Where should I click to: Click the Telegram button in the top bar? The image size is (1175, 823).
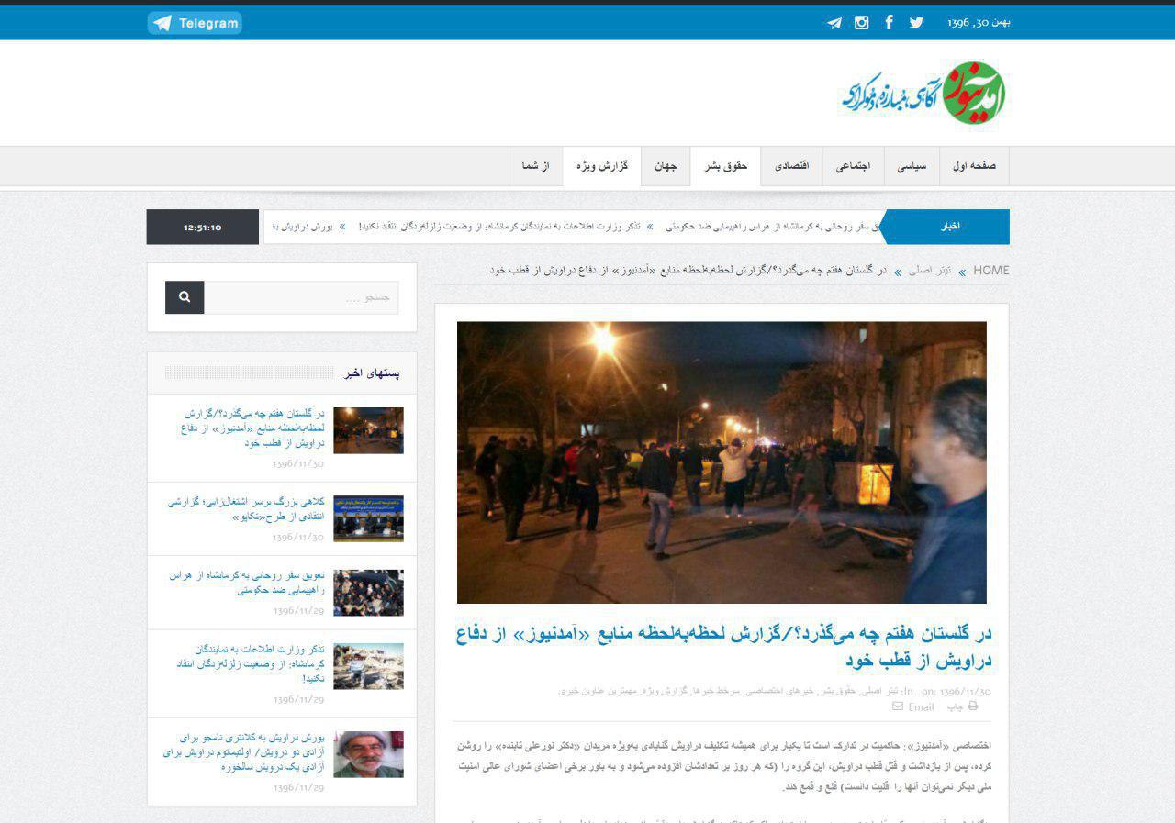tap(195, 23)
